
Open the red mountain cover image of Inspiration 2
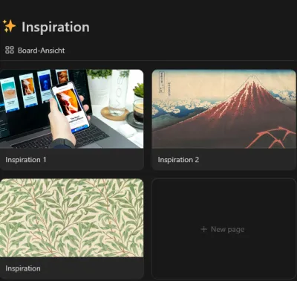coord(224,109)
